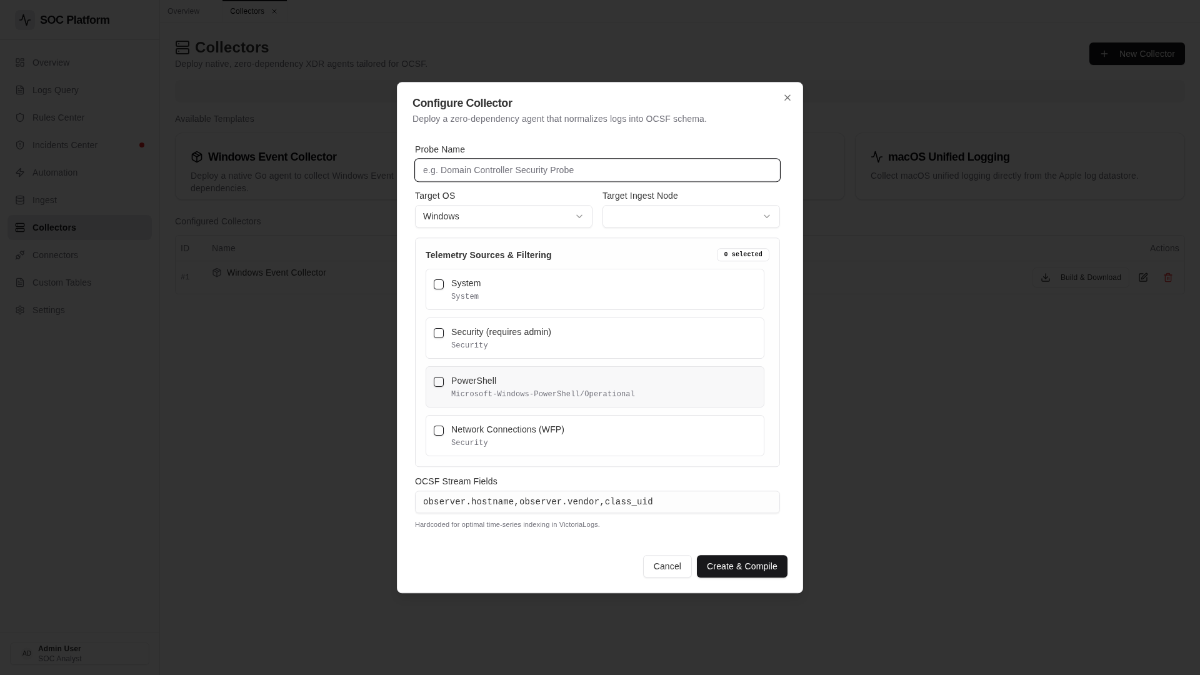Close the Collectors tab with its x
This screenshot has width=1200, height=675.
click(274, 11)
